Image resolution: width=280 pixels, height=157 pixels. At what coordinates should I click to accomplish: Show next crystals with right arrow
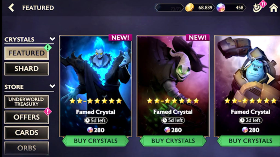click(270, 79)
